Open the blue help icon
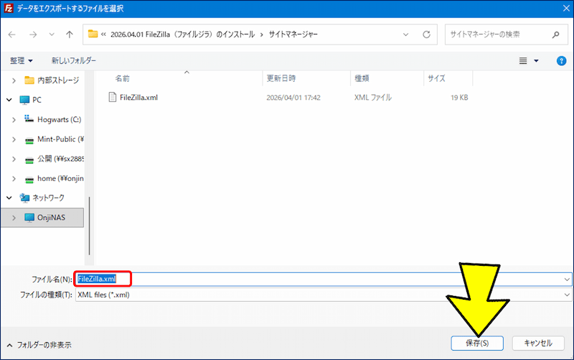The image size is (574, 360). tap(561, 61)
